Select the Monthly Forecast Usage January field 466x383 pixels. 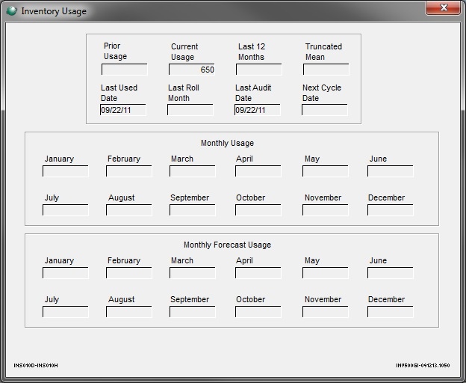[66, 273]
